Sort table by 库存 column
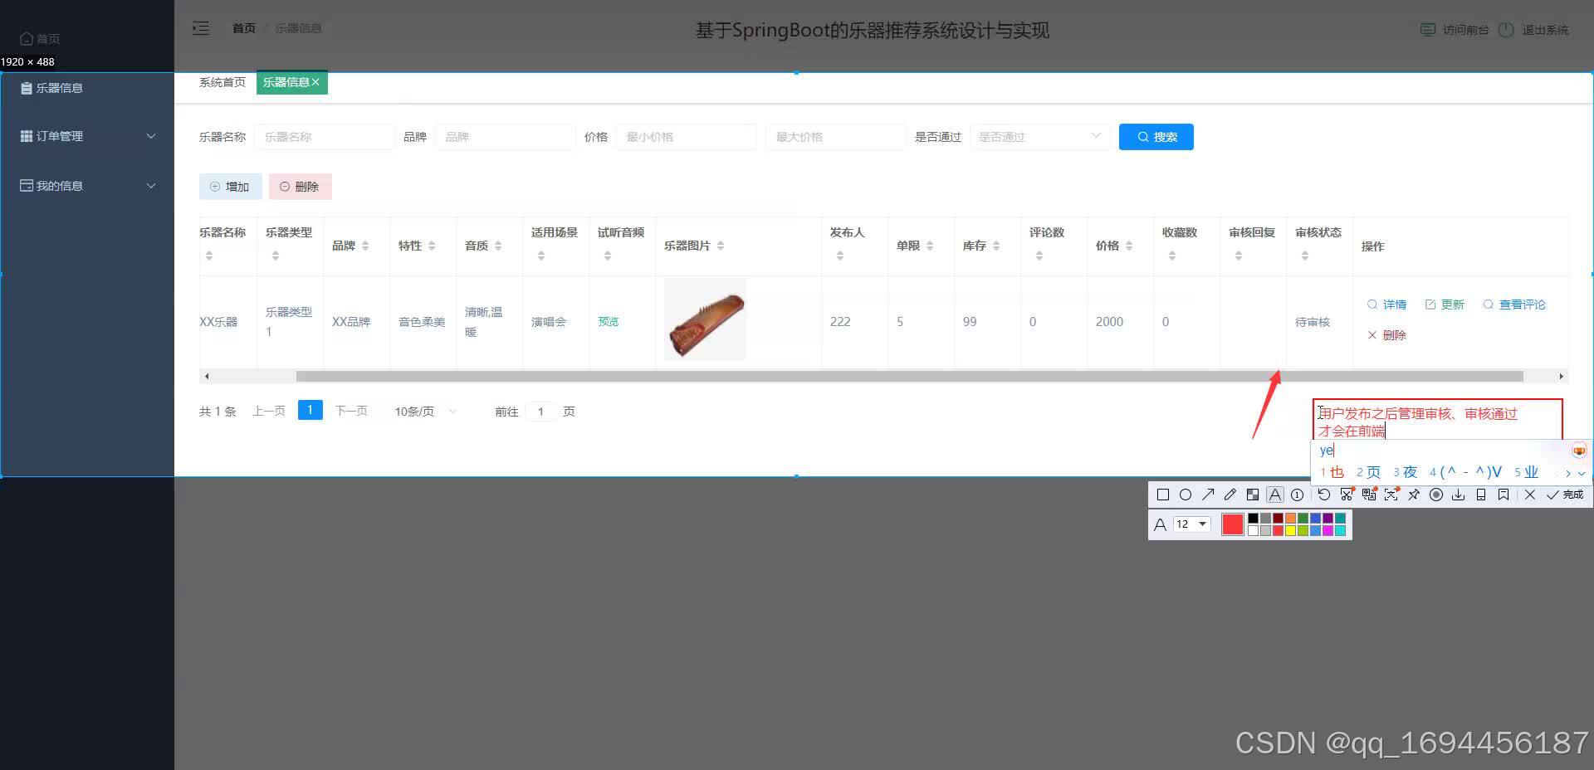This screenshot has height=770, width=1594. (x=996, y=246)
